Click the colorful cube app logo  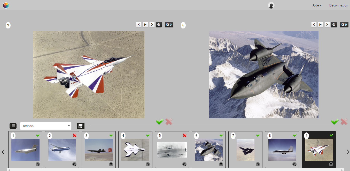pyautogui.click(x=6, y=5)
